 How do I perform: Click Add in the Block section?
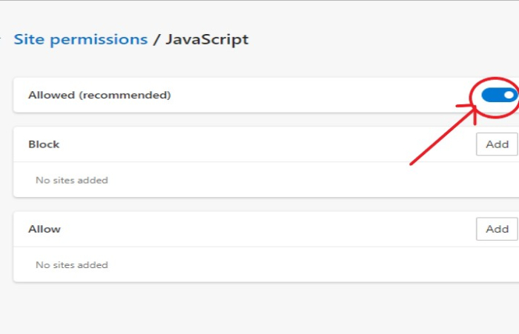(497, 144)
